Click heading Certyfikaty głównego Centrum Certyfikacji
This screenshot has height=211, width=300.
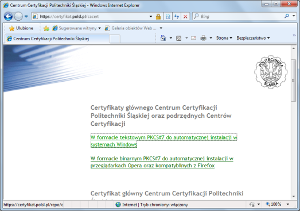click(161, 116)
